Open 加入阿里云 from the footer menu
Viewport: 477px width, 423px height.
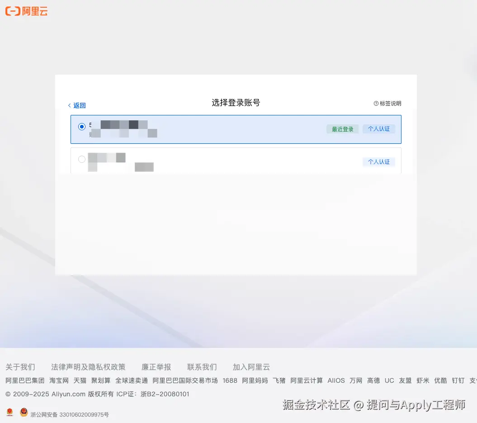tap(250, 367)
